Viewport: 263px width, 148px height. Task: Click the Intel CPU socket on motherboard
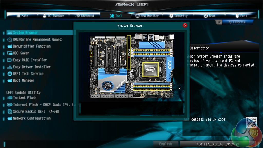pyautogui.click(x=151, y=70)
